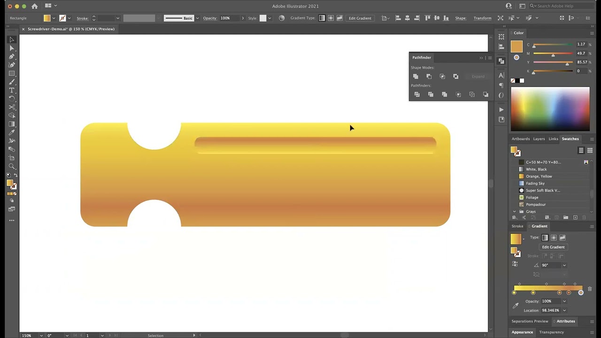Screen dimensions: 601x338
Task: Switch to the Stroke tab
Action: tap(517, 226)
